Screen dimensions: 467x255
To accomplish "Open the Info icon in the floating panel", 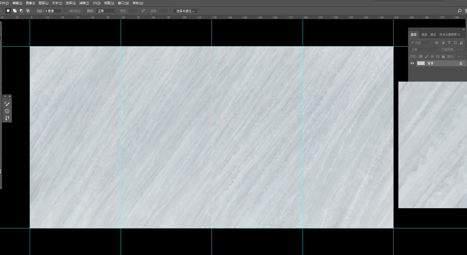I will pyautogui.click(x=7, y=111).
